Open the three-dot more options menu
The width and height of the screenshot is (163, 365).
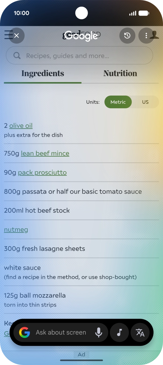coord(146,36)
